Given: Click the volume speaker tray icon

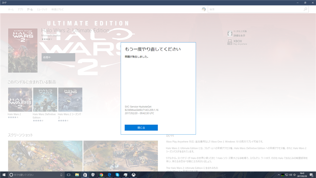Looking at the screenshot, I should click(x=290, y=175).
